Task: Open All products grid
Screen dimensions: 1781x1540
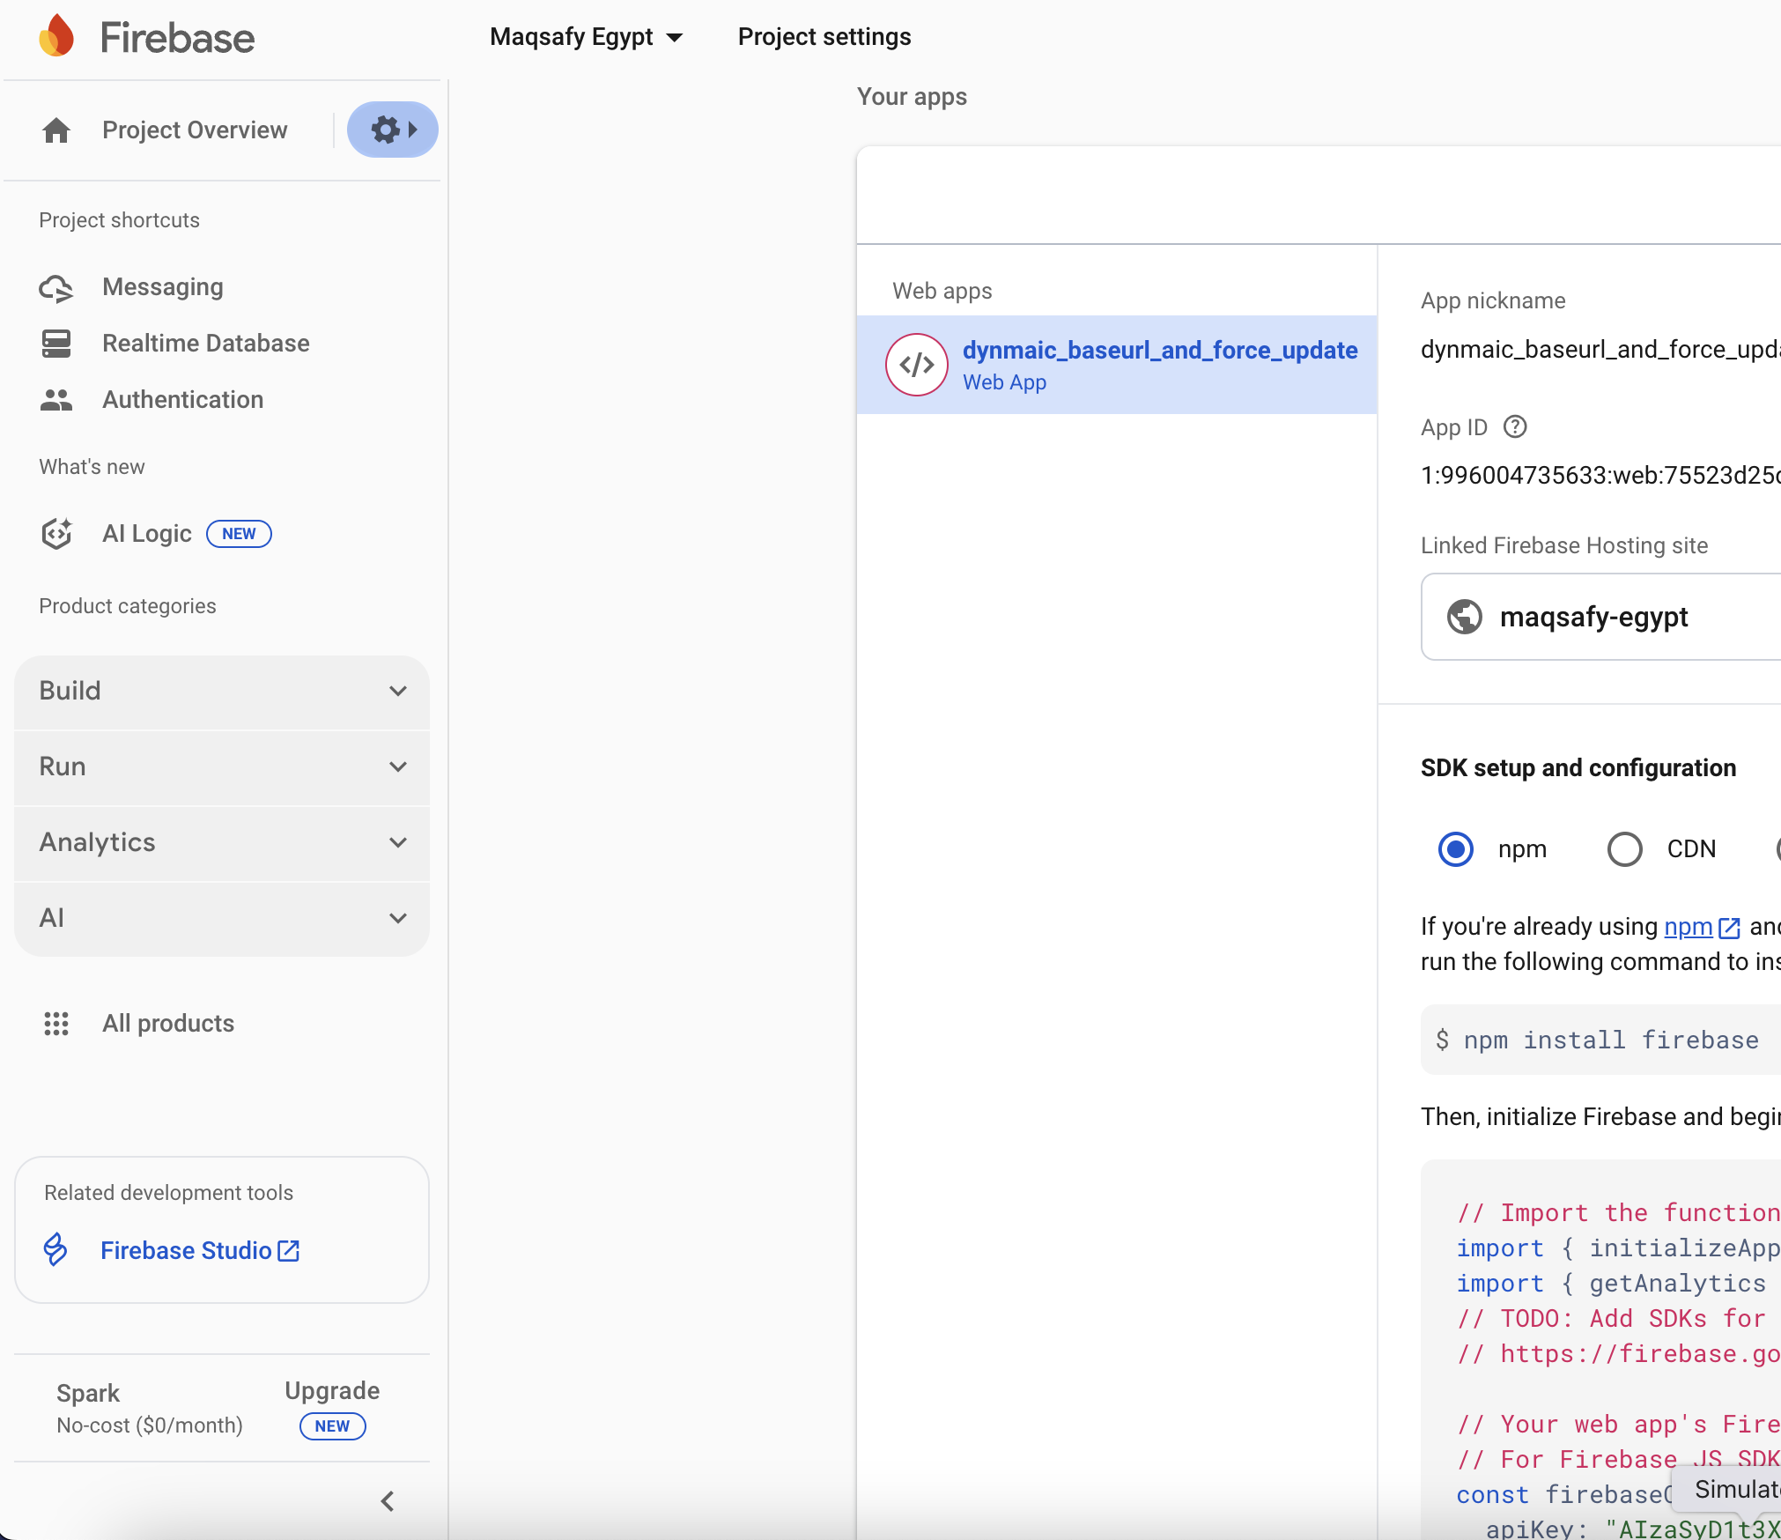Action: [167, 1024]
